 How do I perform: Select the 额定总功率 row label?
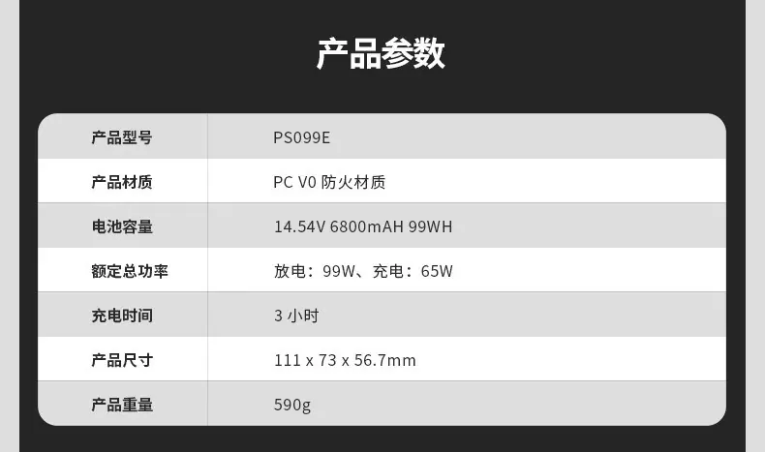pyautogui.click(x=130, y=271)
